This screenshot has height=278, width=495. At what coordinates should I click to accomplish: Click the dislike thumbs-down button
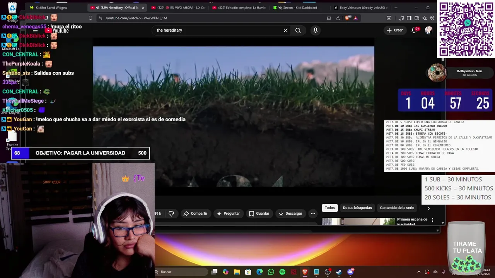171,214
